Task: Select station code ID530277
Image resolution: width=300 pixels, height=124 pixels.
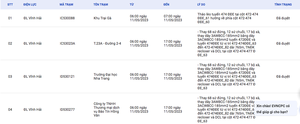Action: 67,110
